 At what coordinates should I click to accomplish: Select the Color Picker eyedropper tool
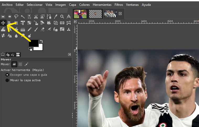pyautogui.click(x=56, y=16)
